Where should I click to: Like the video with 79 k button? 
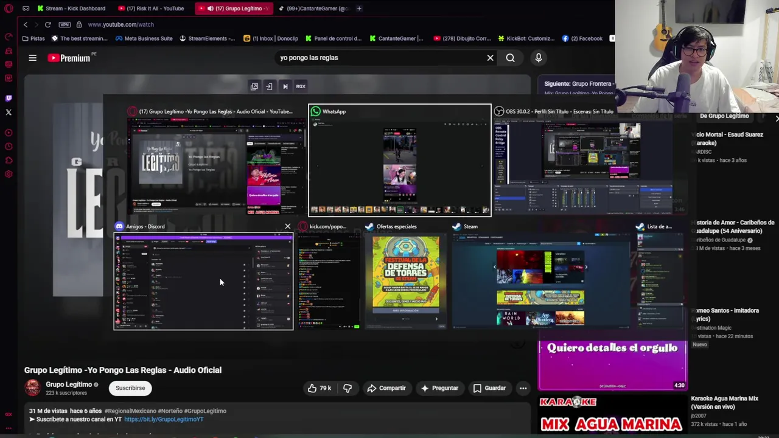coord(320,388)
